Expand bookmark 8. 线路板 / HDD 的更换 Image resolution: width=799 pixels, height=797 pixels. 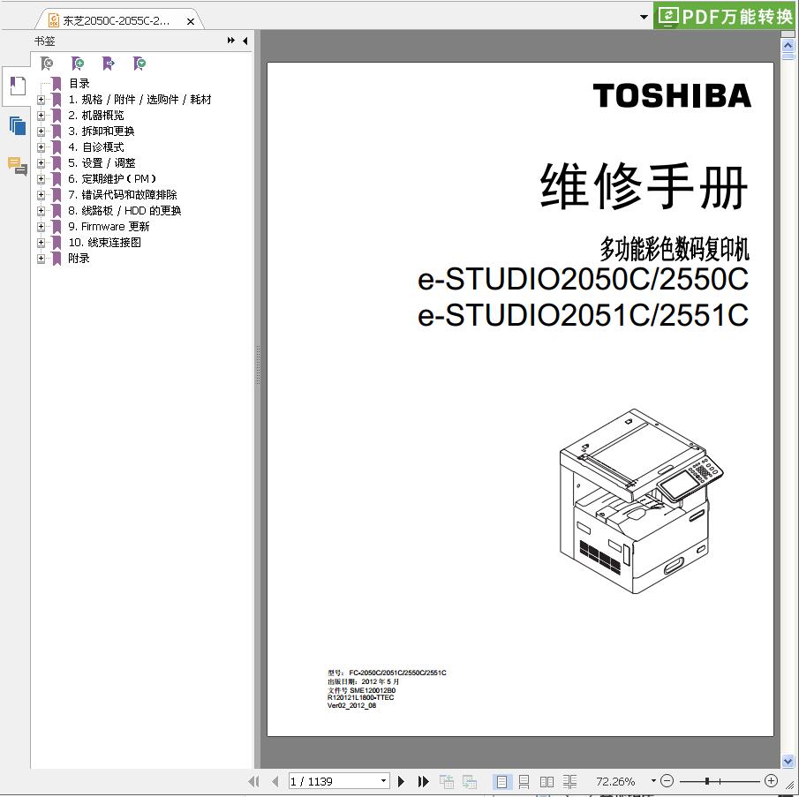pyautogui.click(x=41, y=211)
